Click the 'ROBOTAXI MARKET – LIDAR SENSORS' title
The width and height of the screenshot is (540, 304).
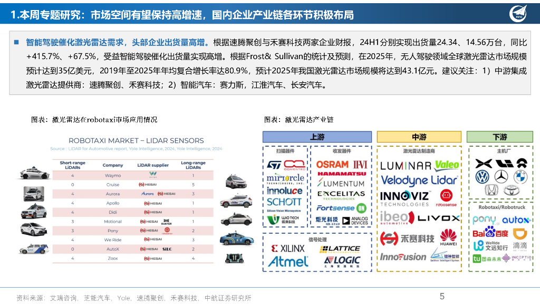tap(136, 140)
